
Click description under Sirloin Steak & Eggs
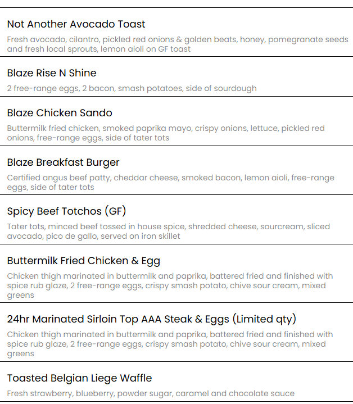[170, 344]
